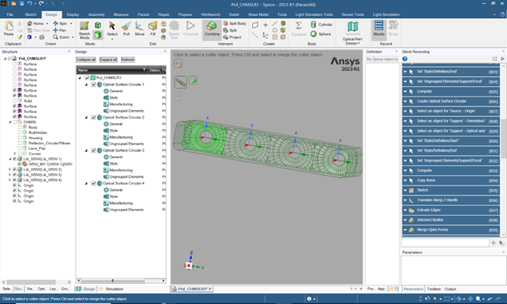Select the Pull tool

point(126,29)
